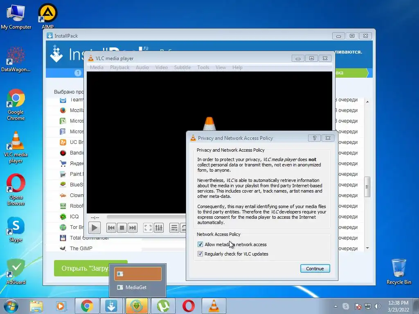The width and height of the screenshot is (419, 314).
Task: Open VLC Tools menu
Action: (203, 67)
